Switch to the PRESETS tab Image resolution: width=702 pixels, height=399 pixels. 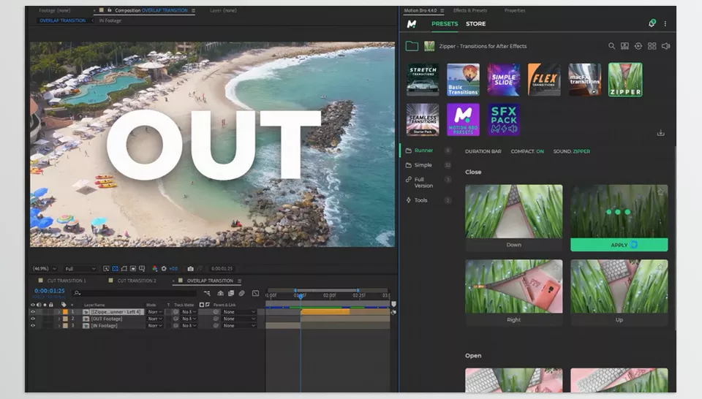(x=445, y=23)
